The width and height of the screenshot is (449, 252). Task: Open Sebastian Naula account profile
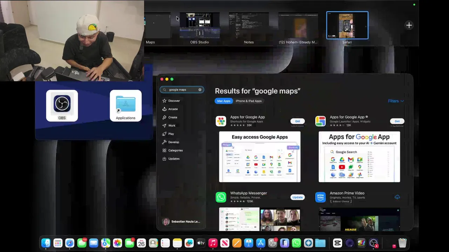point(181,222)
